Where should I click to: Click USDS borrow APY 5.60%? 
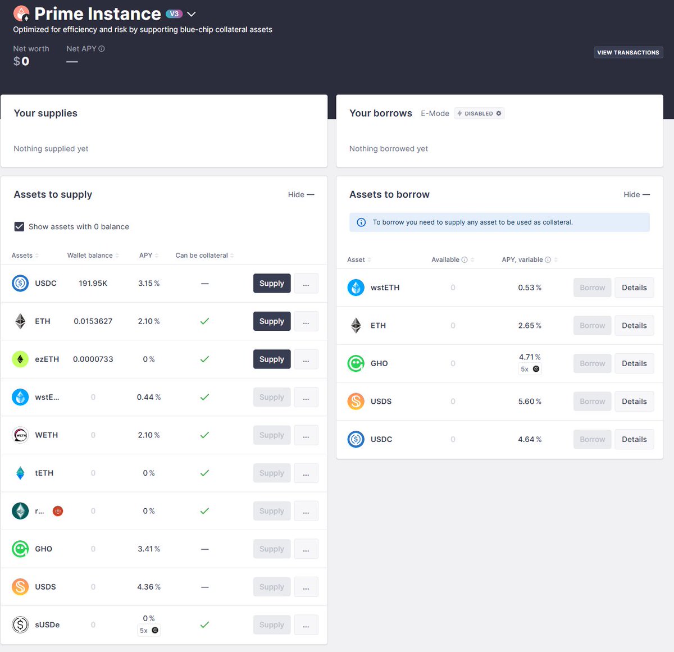530,402
